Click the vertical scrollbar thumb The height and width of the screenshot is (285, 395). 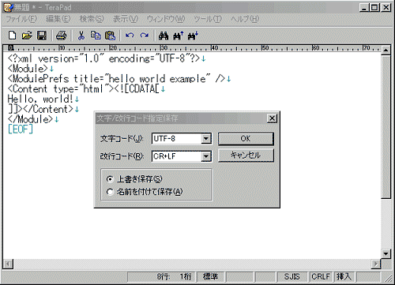coord(386,126)
